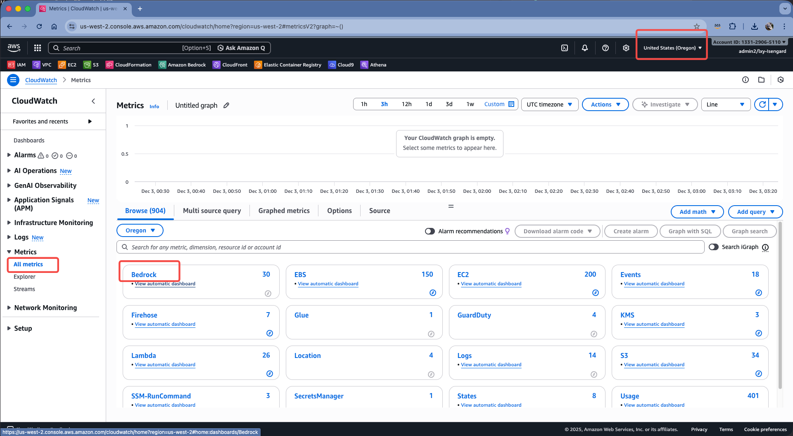Open the UTC timezone dropdown
This screenshot has height=436, width=793.
549,104
